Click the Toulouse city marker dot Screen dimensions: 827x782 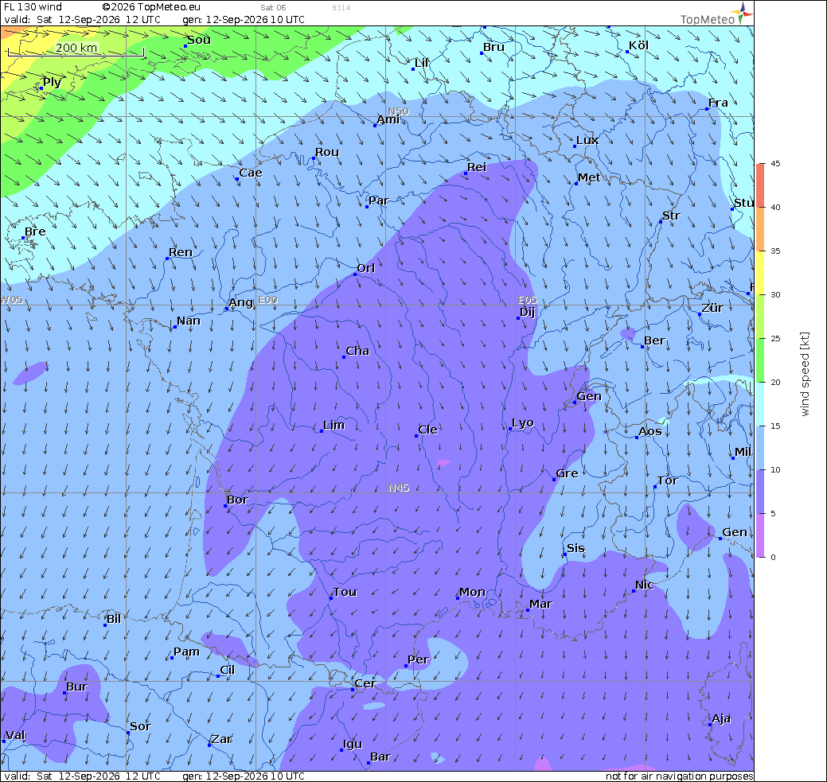click(331, 598)
